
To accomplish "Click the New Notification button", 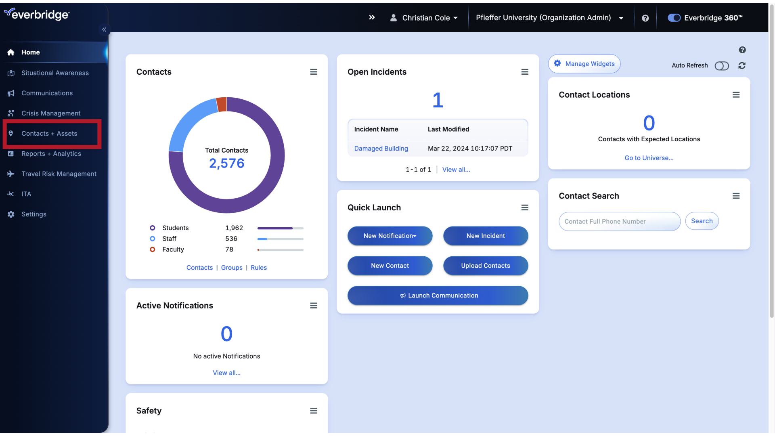I will pos(390,236).
